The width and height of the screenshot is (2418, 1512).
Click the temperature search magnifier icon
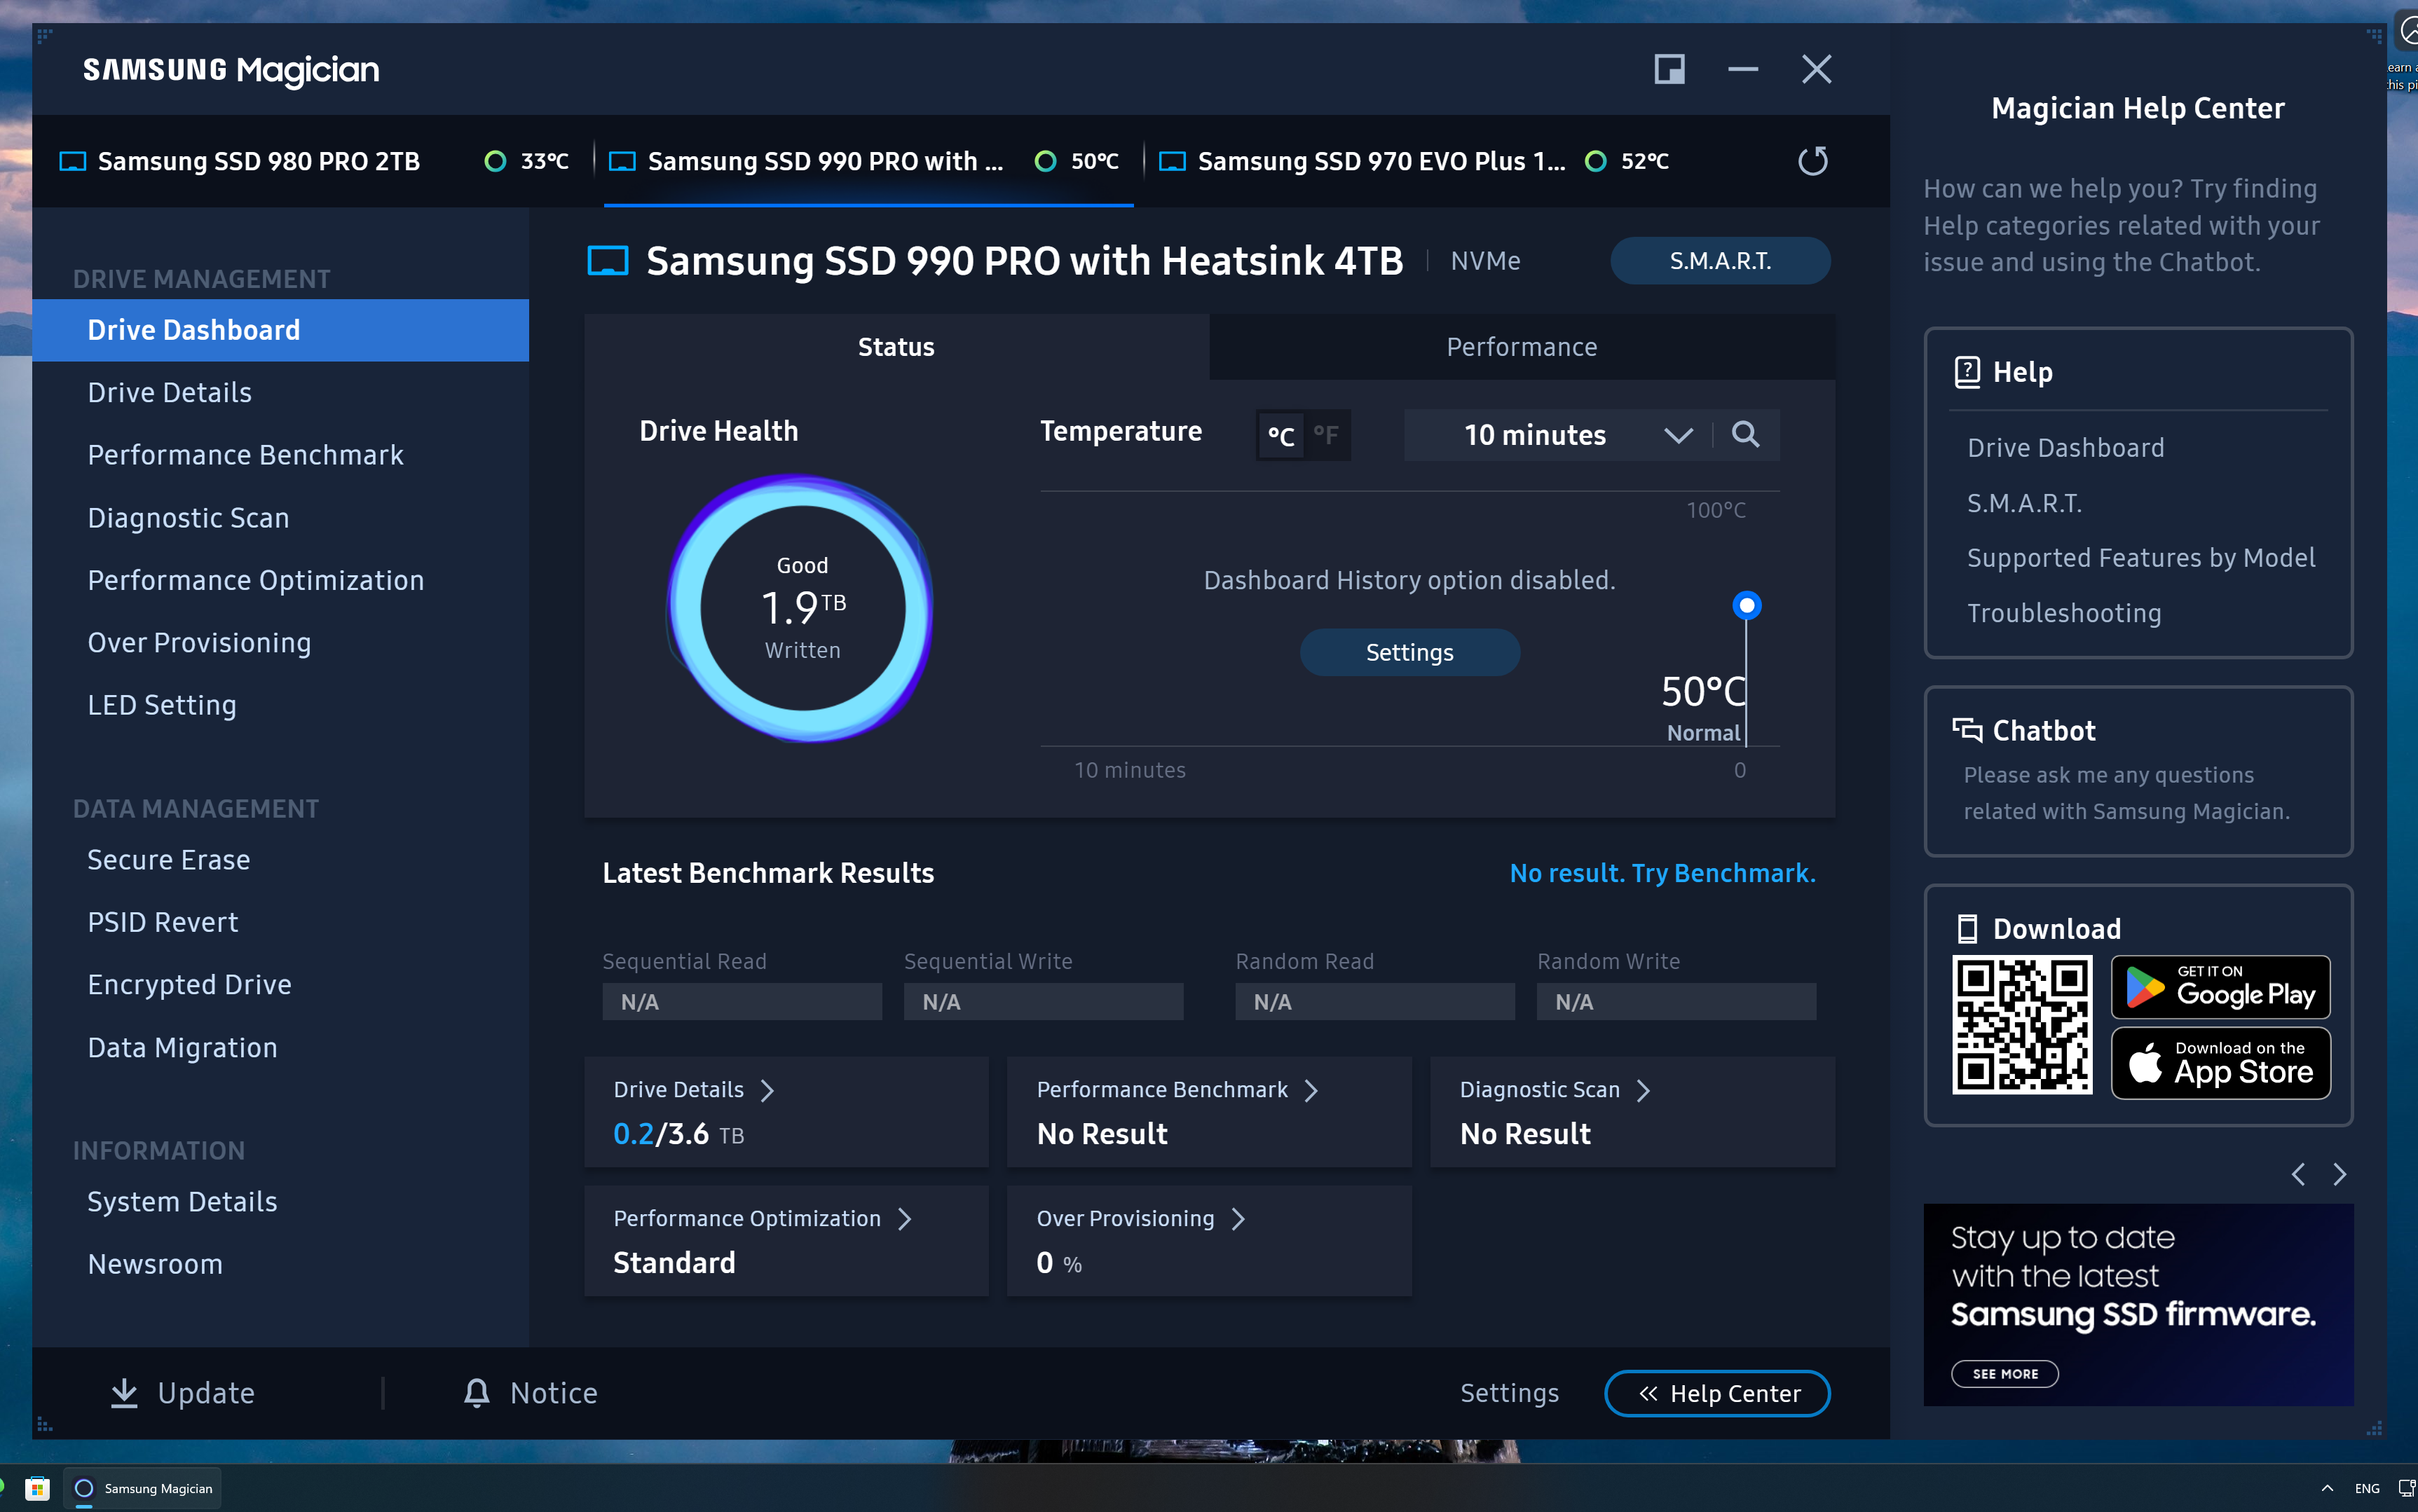1745,434
